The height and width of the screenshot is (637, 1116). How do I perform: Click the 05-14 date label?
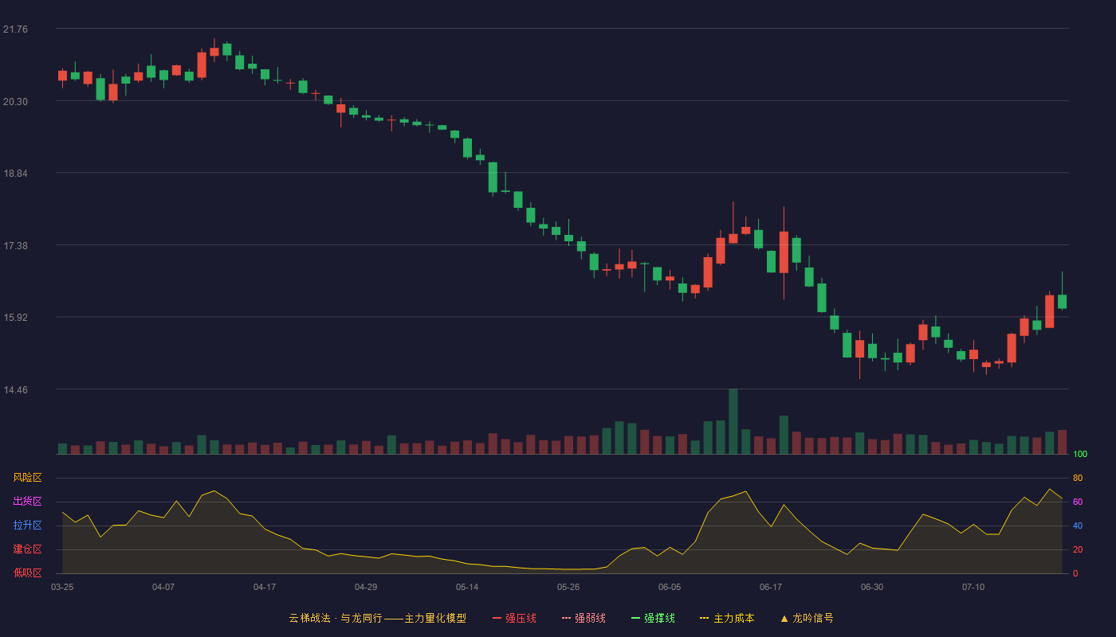pos(467,587)
